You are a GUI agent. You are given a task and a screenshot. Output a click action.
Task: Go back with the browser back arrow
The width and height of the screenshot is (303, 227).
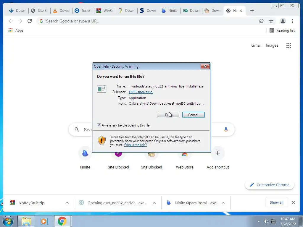(x=11, y=21)
